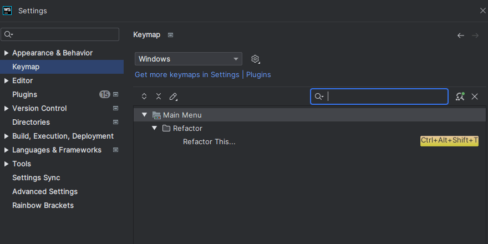Open the Windows keymap dropdown
The image size is (488, 244).
tap(189, 59)
